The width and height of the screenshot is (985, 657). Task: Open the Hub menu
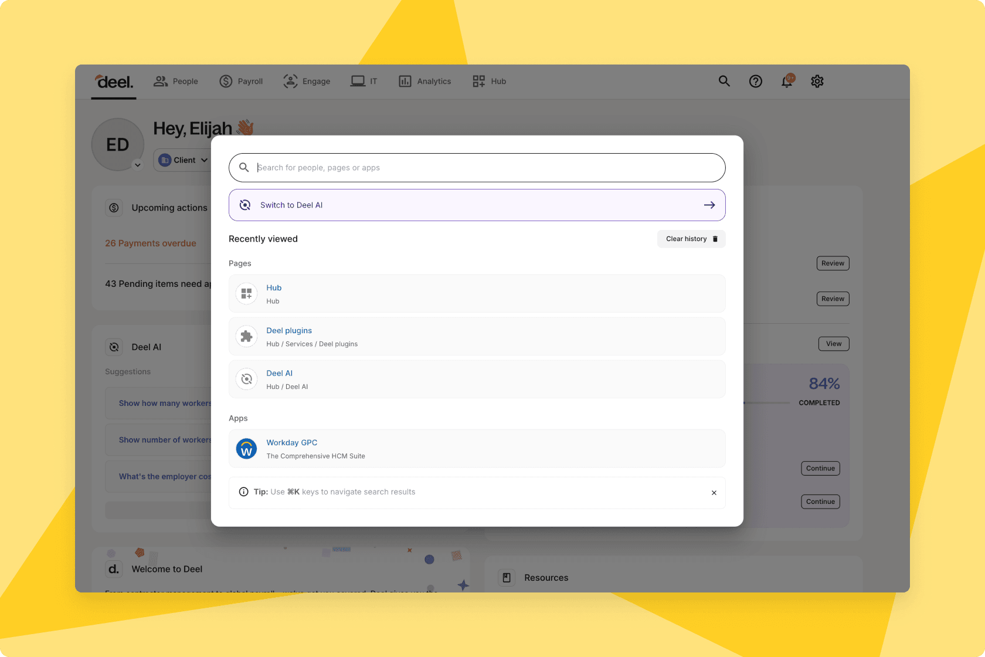point(490,82)
